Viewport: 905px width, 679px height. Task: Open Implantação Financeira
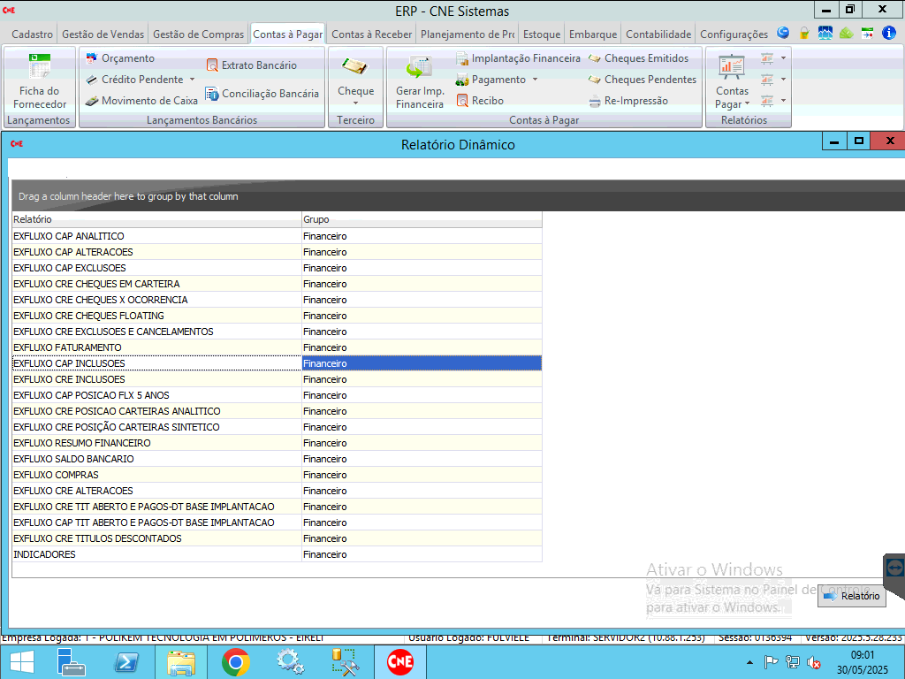[525, 58]
